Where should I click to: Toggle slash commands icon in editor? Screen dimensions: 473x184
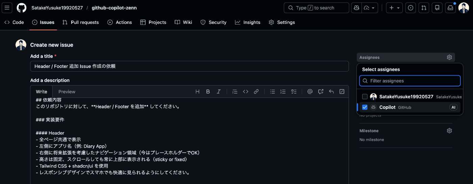point(342,91)
